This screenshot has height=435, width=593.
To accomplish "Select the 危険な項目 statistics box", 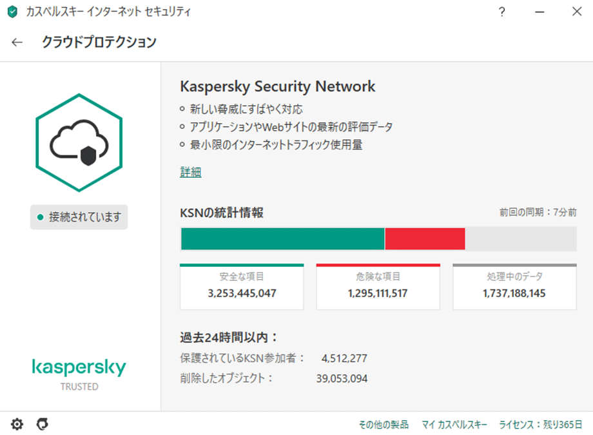I will point(378,287).
